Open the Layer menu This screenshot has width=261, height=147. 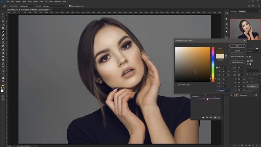[x=24, y=2]
